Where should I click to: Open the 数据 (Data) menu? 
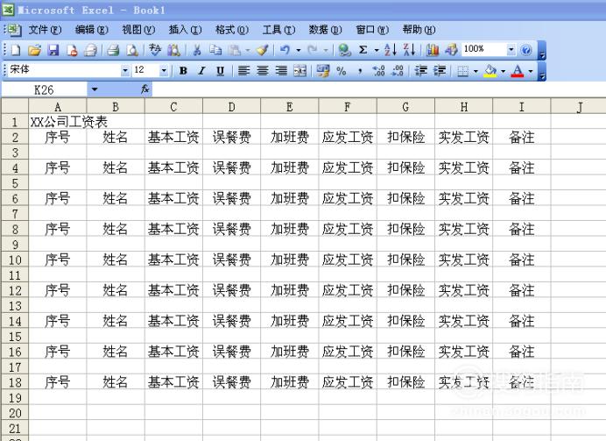click(x=326, y=30)
